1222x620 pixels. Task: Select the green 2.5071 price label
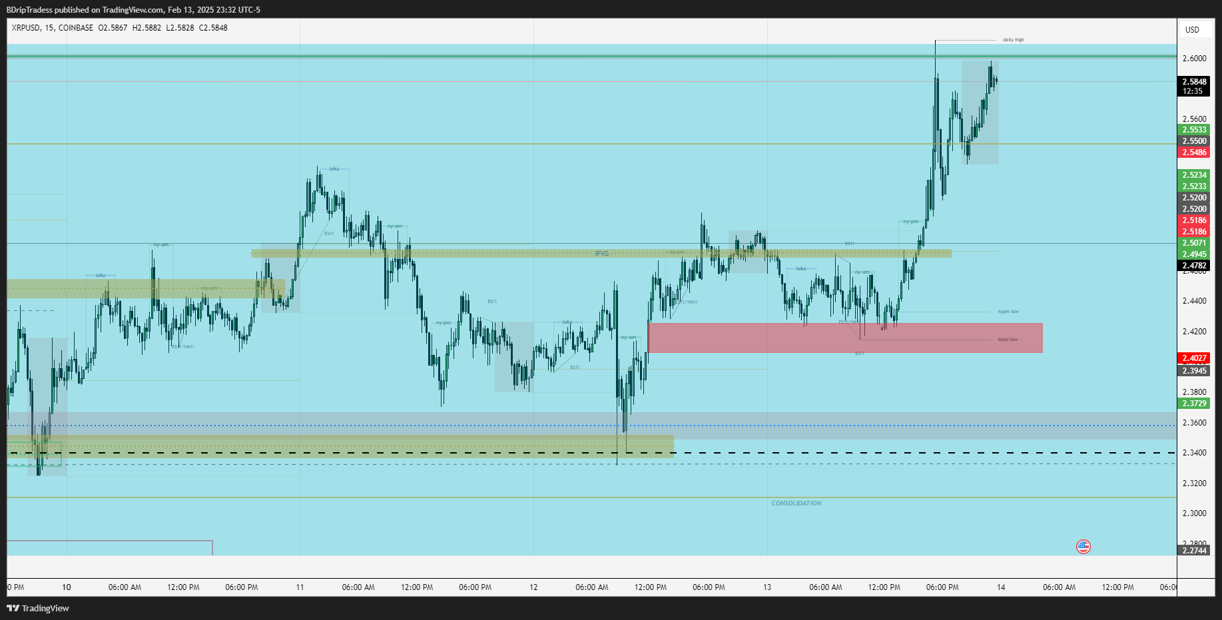1194,243
